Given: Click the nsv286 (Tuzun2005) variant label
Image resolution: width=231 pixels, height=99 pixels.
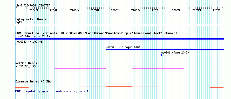Looking at the screenshot, I should 175,52.
